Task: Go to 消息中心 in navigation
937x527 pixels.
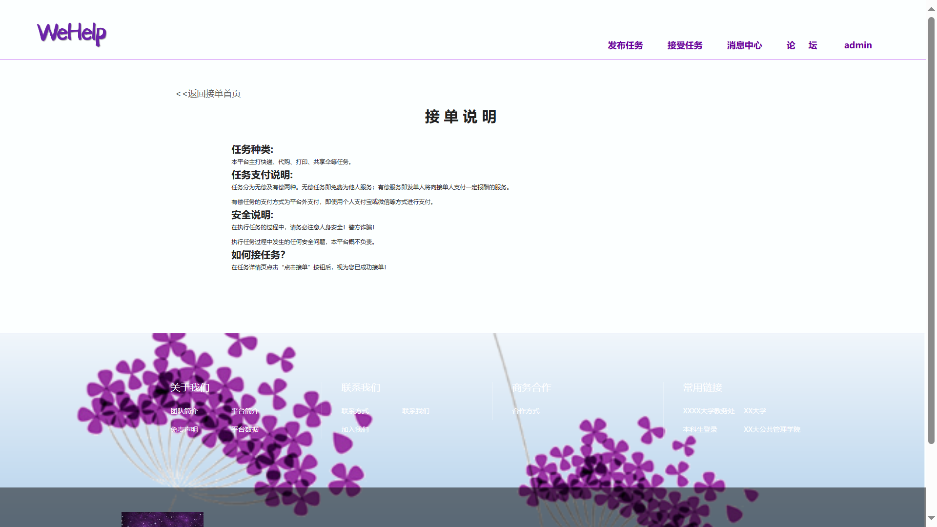Action: [744, 45]
